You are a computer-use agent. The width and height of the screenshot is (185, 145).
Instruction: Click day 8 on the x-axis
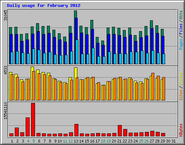[50, 141]
